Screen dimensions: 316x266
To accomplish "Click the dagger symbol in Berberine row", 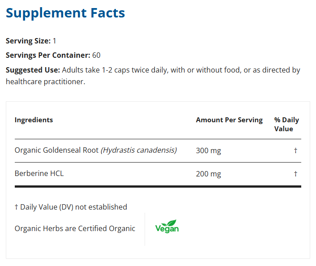I will coord(295,174).
